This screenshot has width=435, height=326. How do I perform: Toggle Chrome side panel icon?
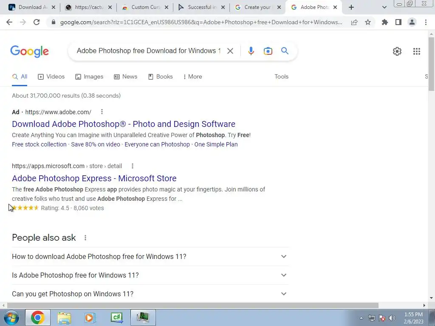coord(398,22)
